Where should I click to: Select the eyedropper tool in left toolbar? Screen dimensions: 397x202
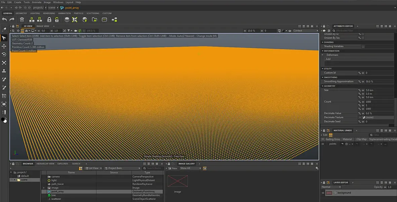coord(4,30)
